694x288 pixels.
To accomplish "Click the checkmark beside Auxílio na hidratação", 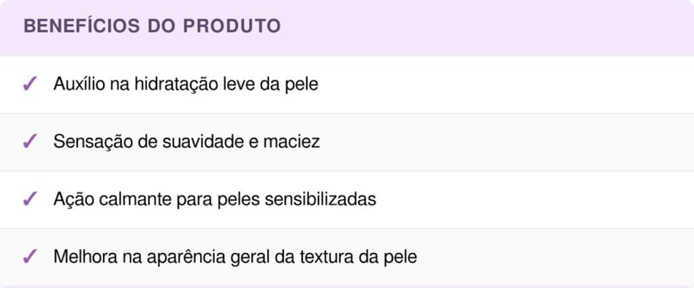I will click(29, 85).
